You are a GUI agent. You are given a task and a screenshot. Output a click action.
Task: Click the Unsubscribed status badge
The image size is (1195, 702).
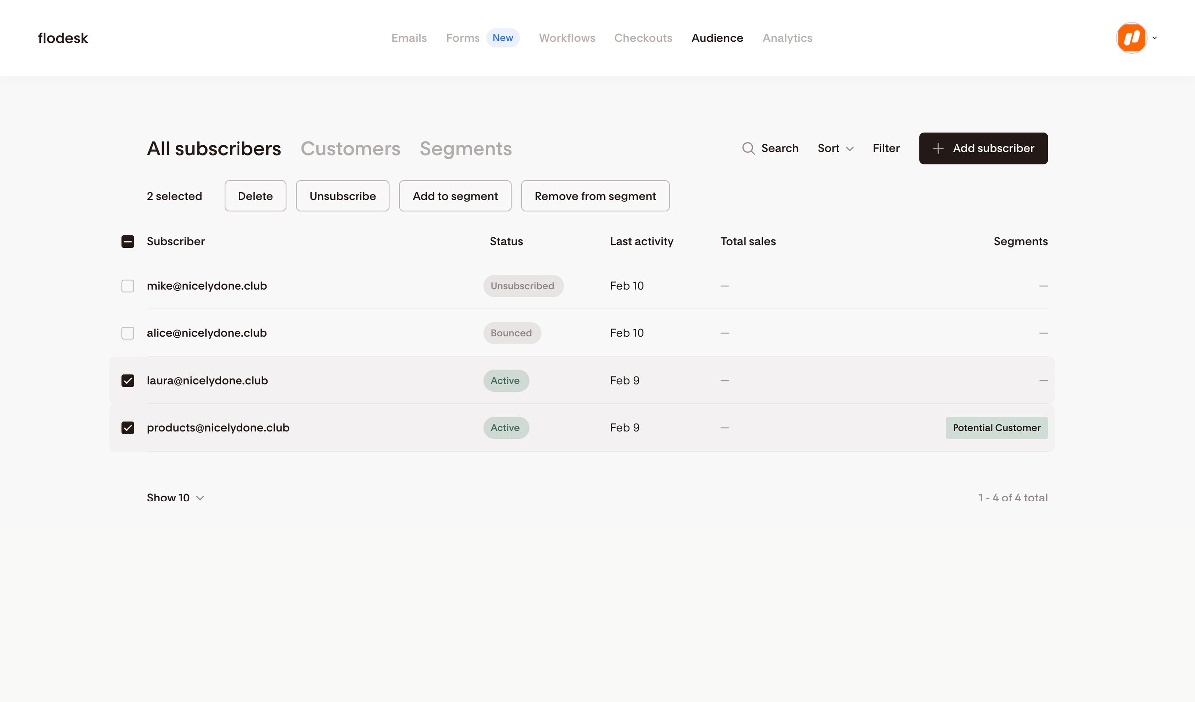[523, 286]
